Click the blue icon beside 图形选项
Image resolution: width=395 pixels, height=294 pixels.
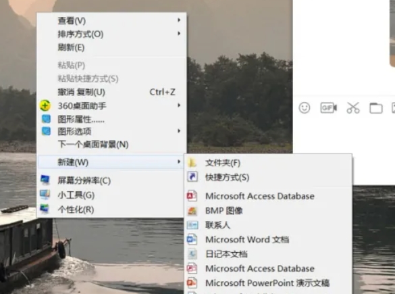pos(46,131)
